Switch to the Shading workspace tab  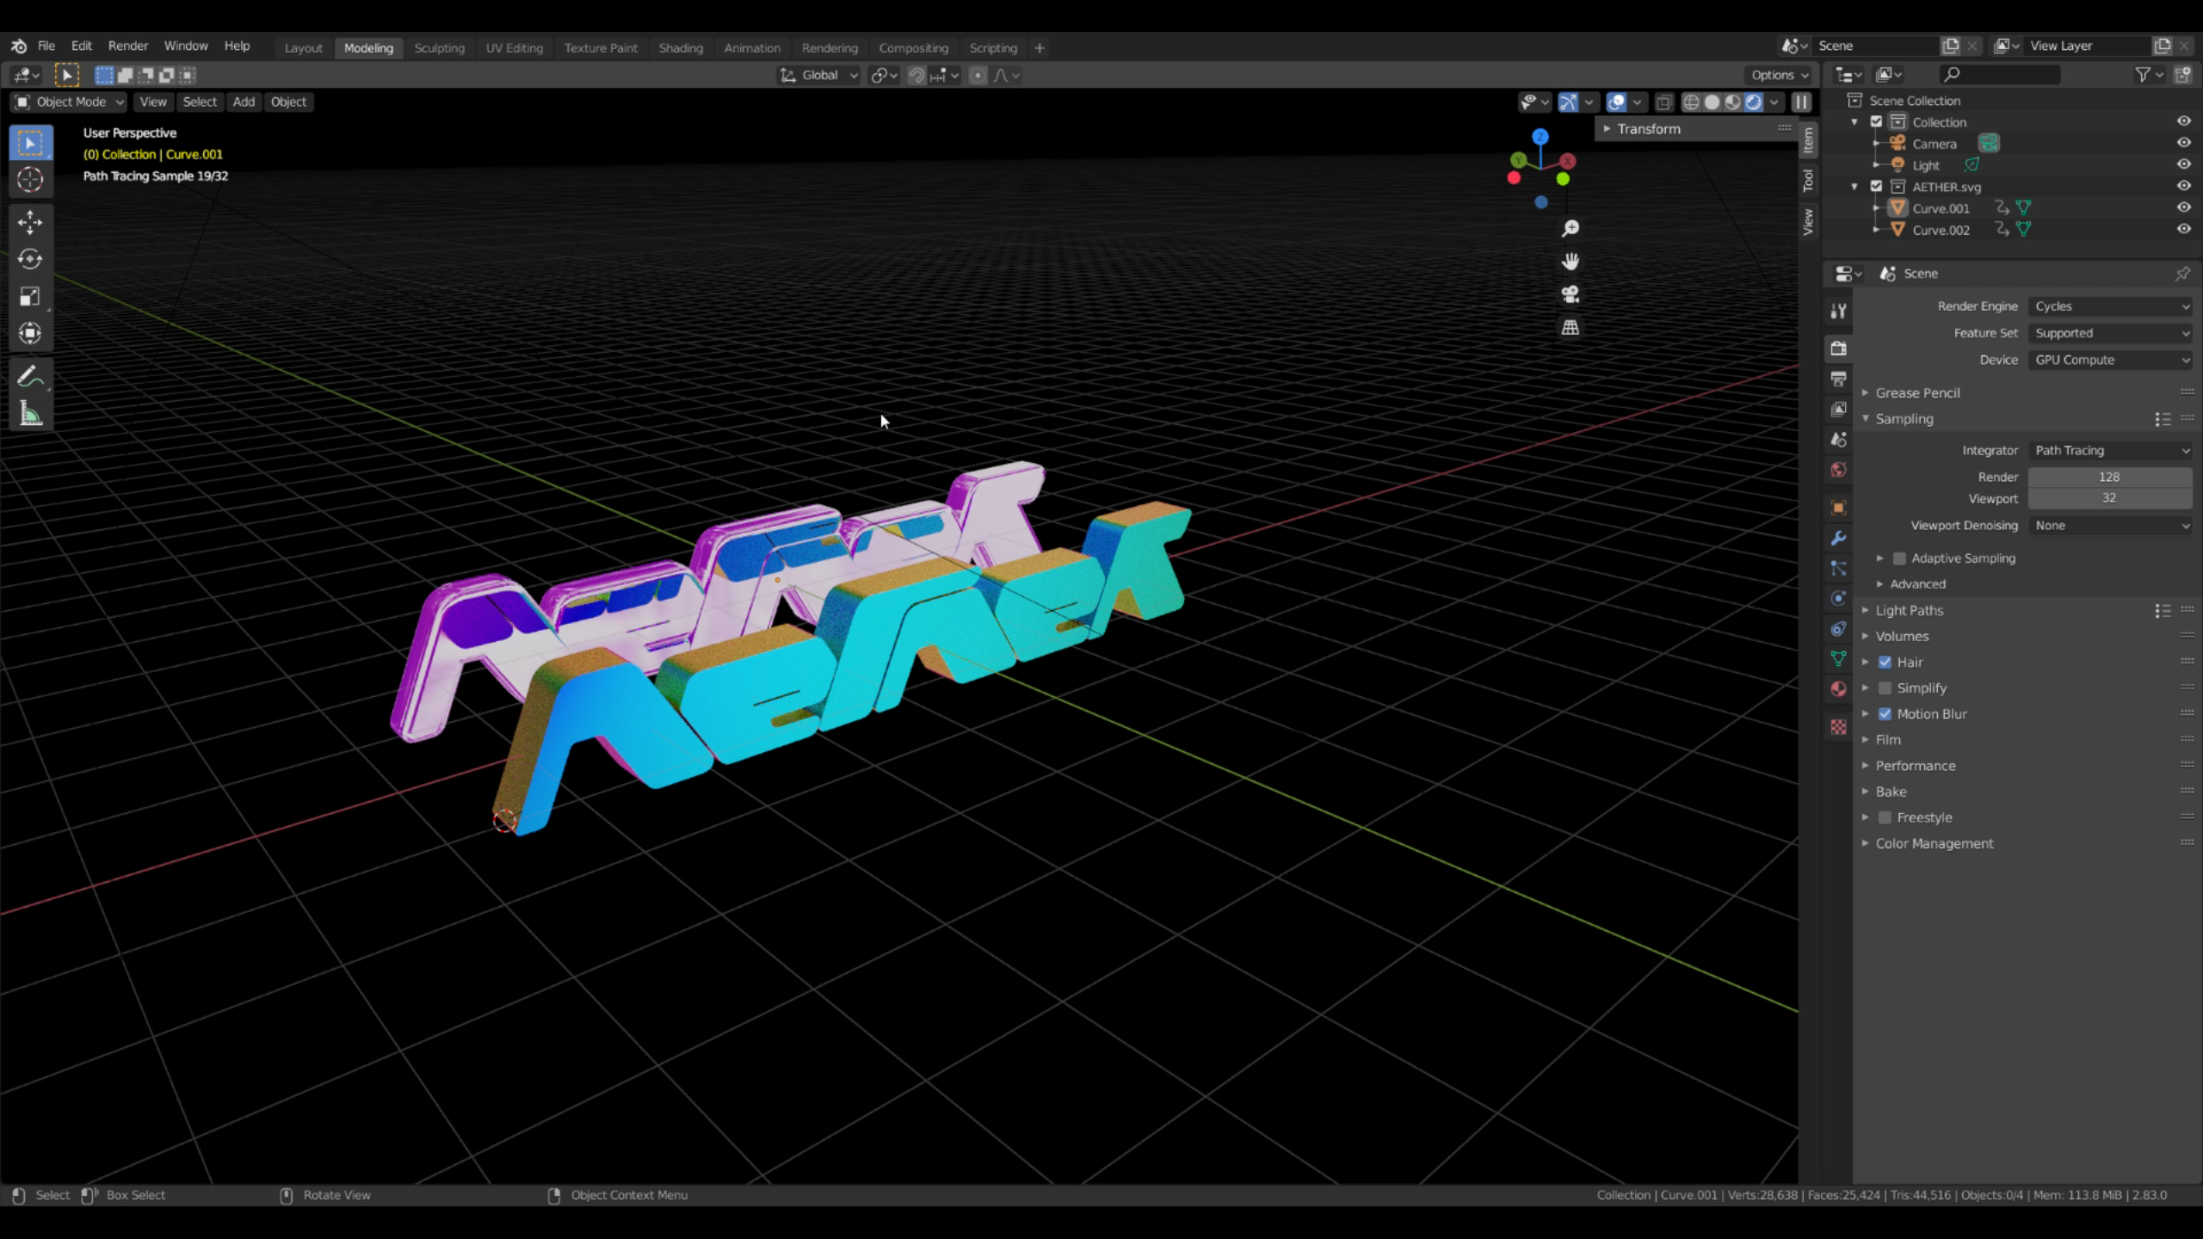point(680,48)
